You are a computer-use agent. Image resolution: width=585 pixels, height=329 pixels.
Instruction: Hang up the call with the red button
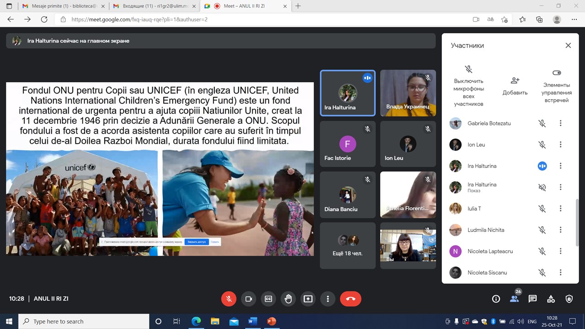[351, 299]
